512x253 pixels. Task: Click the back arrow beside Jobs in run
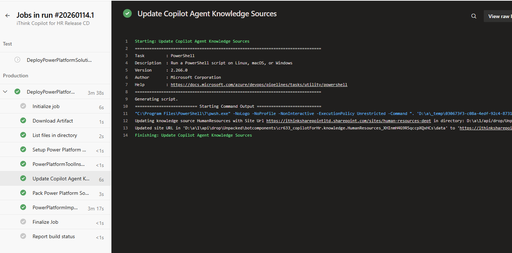click(8, 16)
